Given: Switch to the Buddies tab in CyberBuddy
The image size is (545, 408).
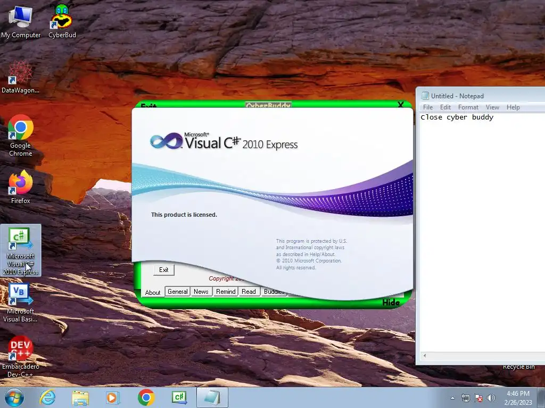Looking at the screenshot, I should [x=274, y=292].
